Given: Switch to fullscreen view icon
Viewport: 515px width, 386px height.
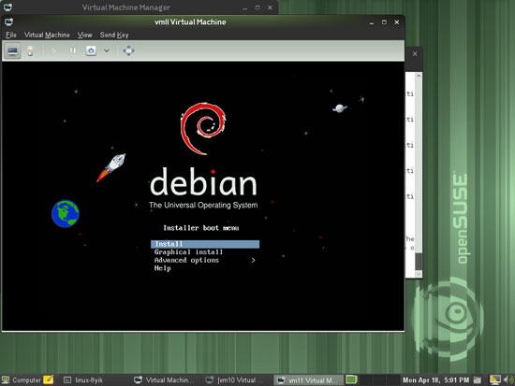Looking at the screenshot, I should tap(128, 50).
